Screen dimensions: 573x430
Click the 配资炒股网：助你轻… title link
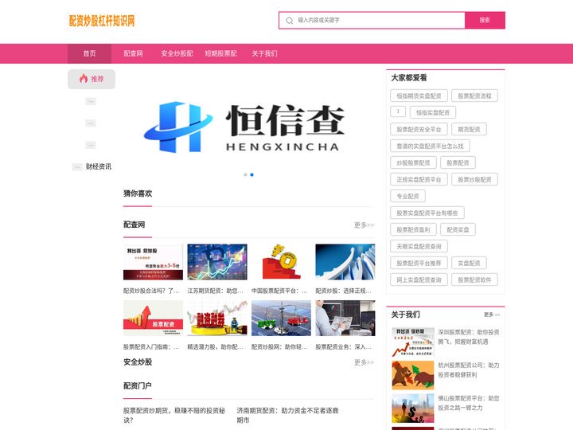(x=279, y=347)
